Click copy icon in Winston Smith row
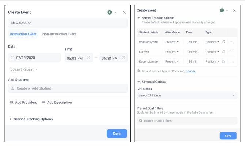245x147 pixels. click(x=224, y=42)
